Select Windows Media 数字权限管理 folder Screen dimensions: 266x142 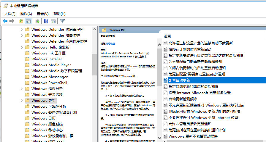click(57, 71)
